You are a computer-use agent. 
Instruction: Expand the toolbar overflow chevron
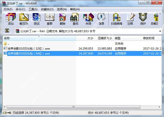[160, 13]
